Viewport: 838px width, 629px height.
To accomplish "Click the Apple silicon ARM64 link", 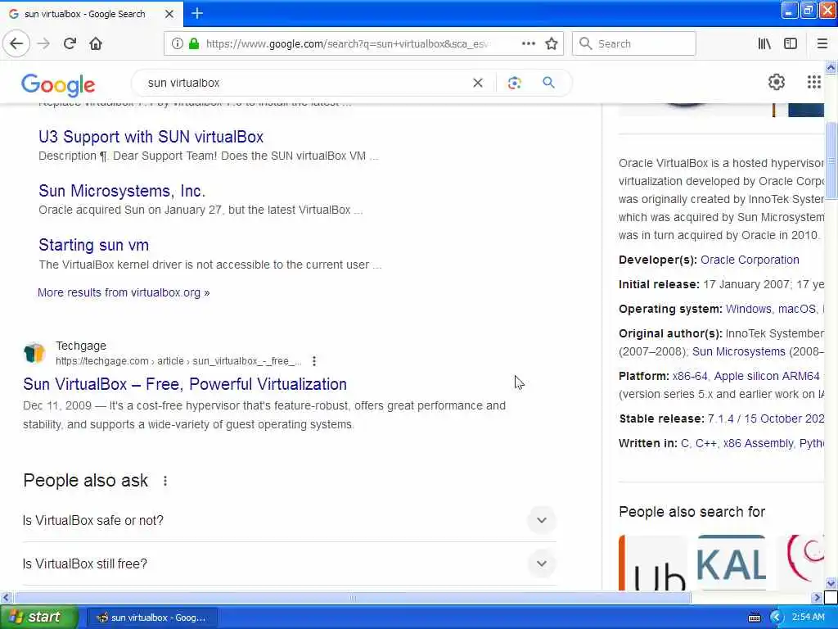I will pyautogui.click(x=766, y=376).
